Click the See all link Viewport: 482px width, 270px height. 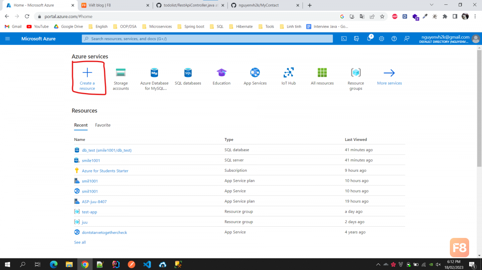[80, 242]
